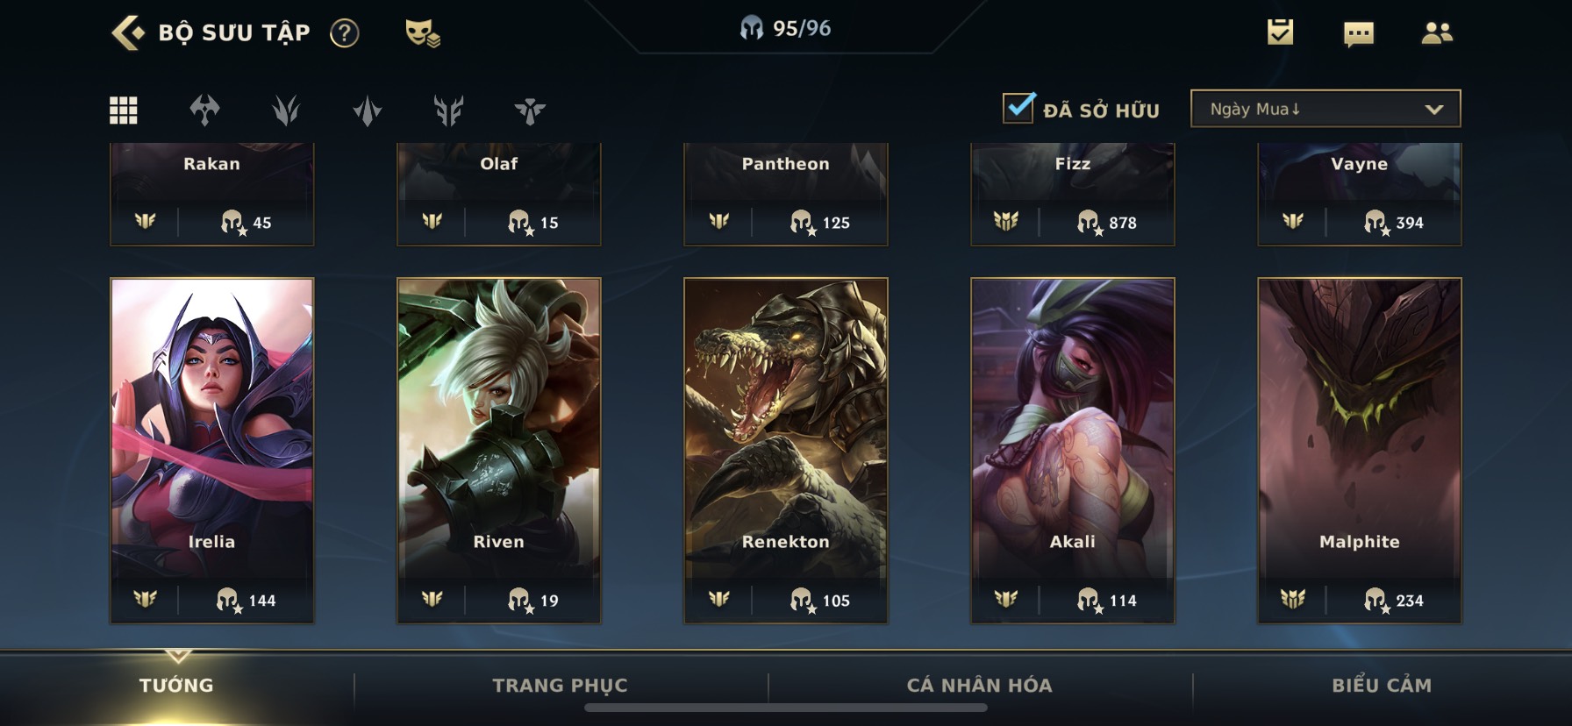Open the BIỂU CẢM tab
This screenshot has width=1572, height=726.
1382,686
